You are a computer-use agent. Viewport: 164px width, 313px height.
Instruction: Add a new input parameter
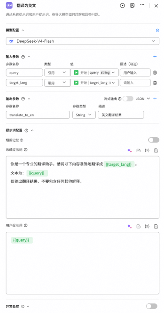click(x=155, y=57)
